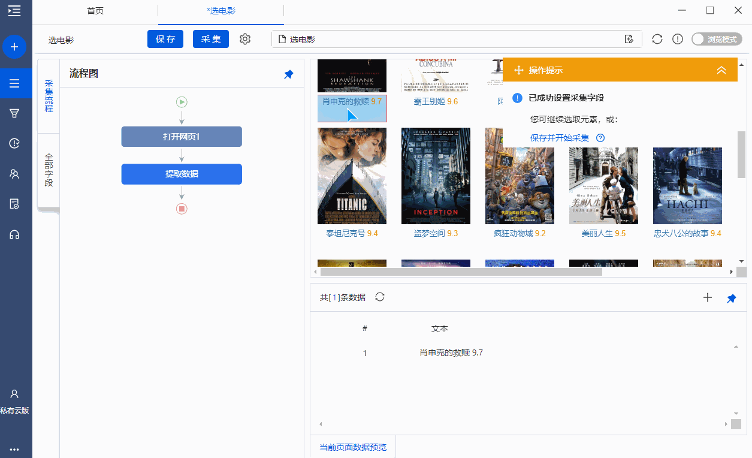This screenshot has height=458, width=752.
Task: Click the blue plus new task button
Action: 14,47
